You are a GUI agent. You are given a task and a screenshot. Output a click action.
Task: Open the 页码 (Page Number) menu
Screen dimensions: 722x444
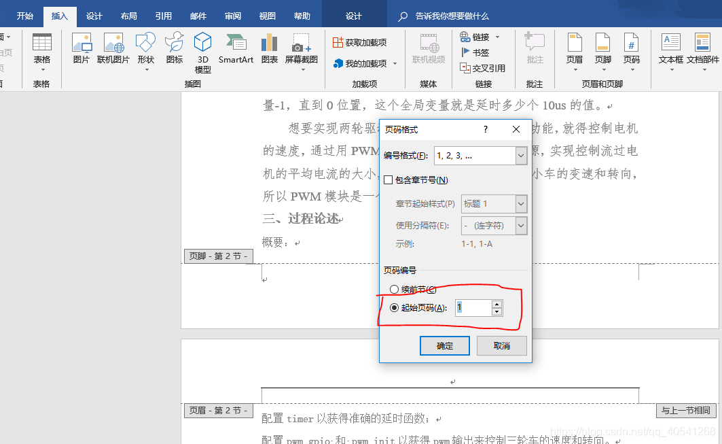631,52
